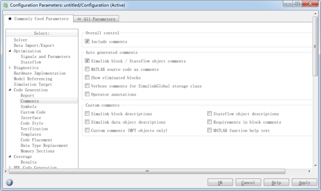The height and width of the screenshot is (191, 321).
Task: Collapse the Code Generation tree node
Action: 10,90
